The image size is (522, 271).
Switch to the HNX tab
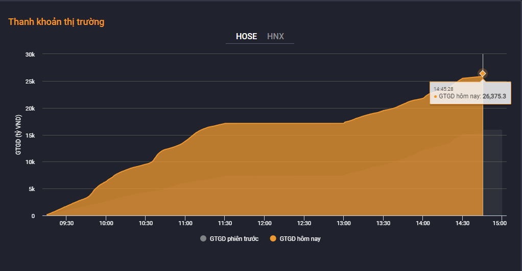pos(275,36)
